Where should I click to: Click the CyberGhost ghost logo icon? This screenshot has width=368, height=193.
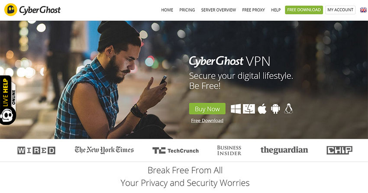click(x=11, y=10)
